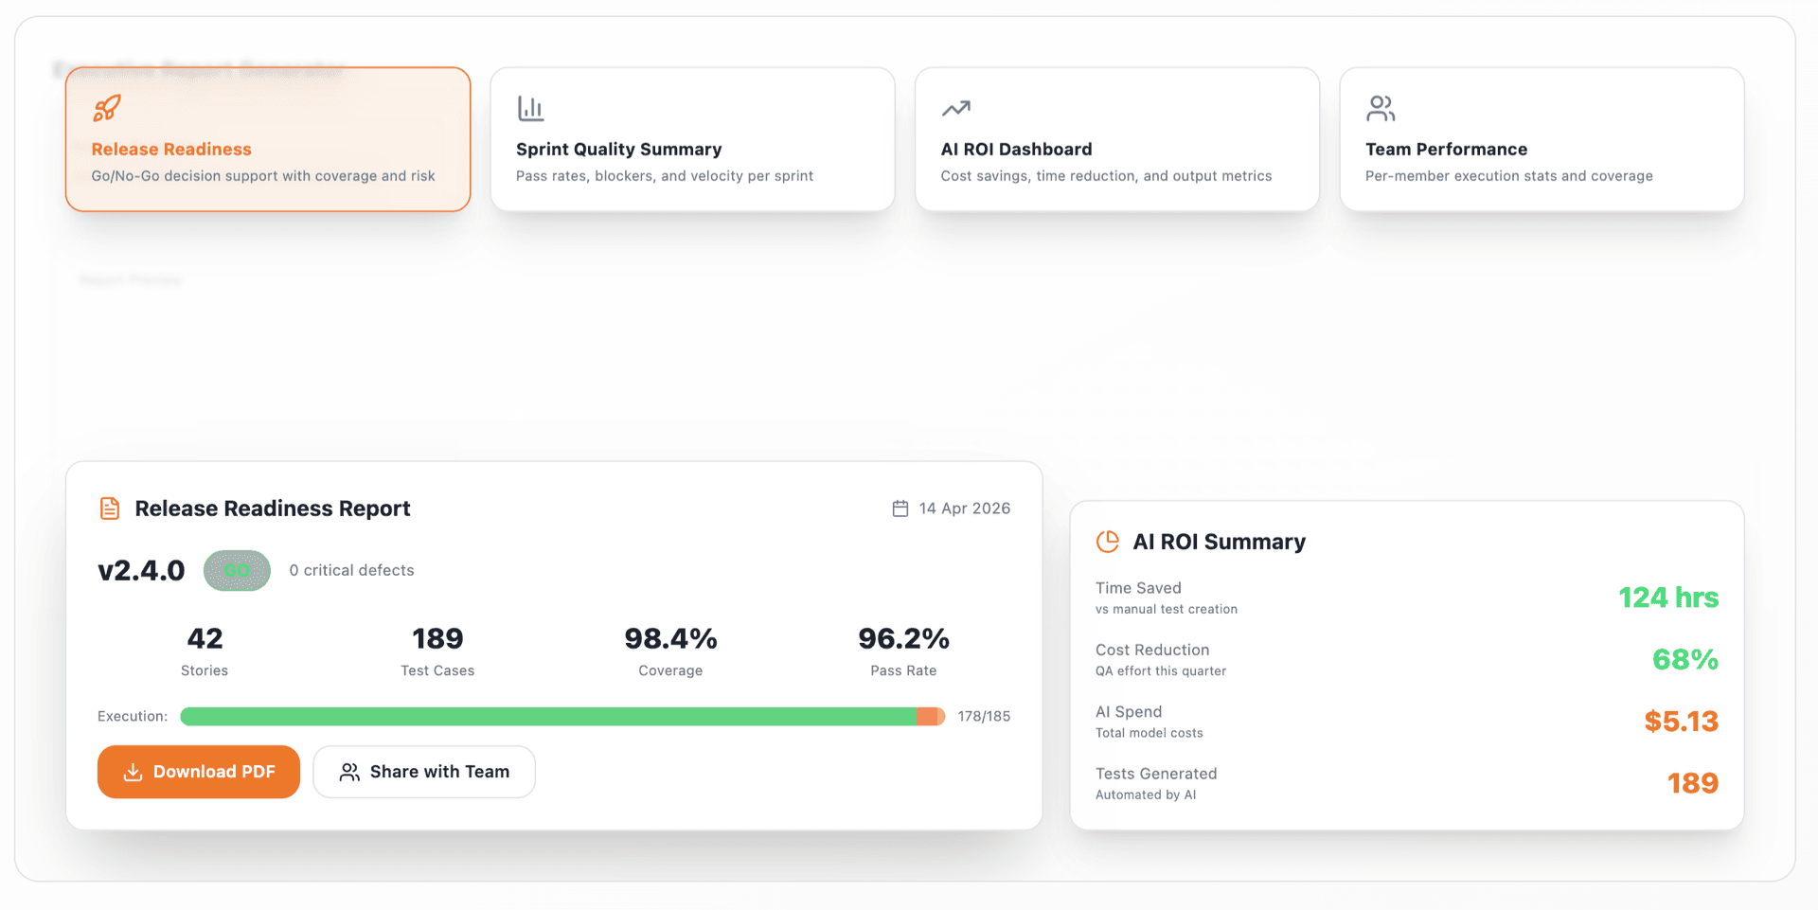Click the people icon inside Share with Team button
1818x910 pixels.
(348, 772)
